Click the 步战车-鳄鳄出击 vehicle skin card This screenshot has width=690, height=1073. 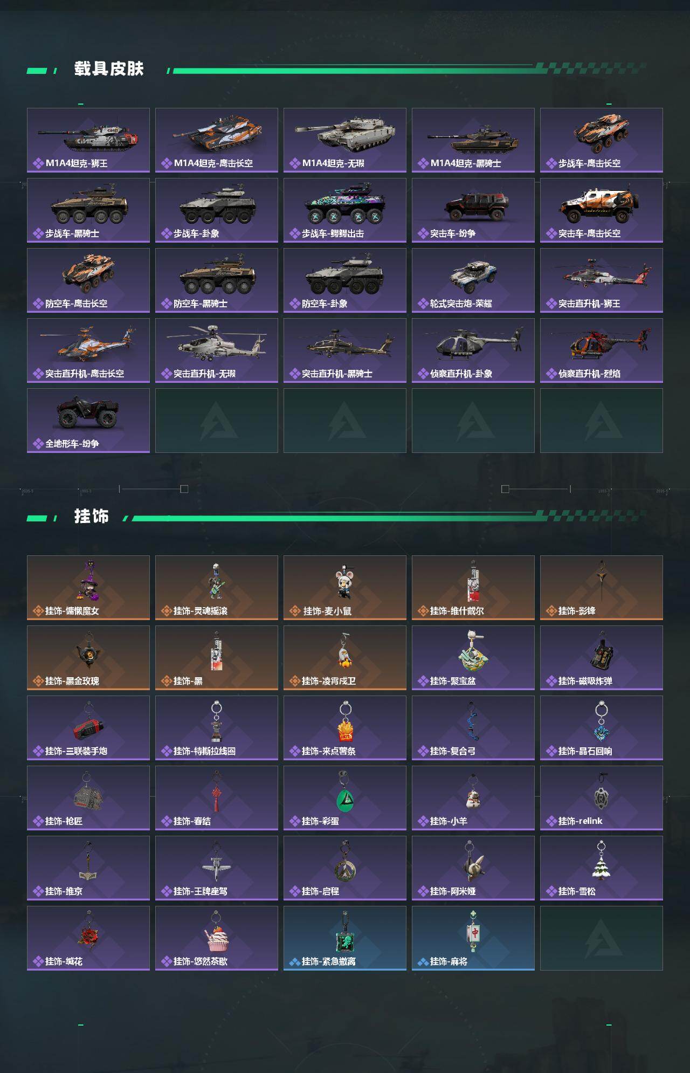pos(345,210)
